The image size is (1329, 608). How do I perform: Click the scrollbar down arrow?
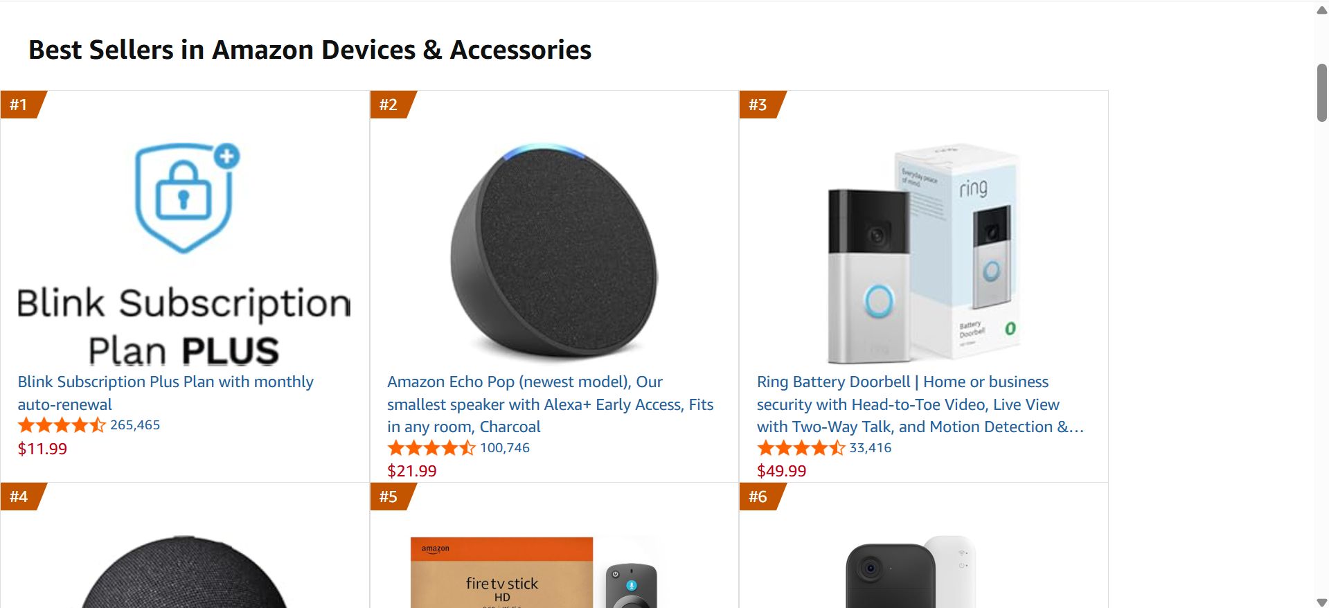click(x=1322, y=602)
